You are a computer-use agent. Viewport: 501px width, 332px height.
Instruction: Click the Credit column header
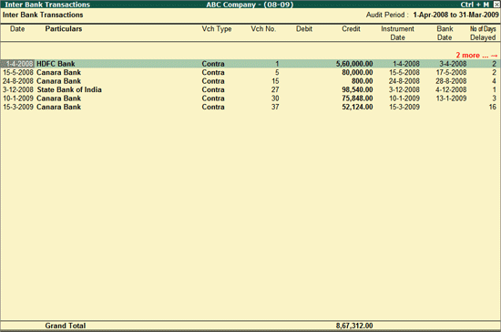click(351, 29)
